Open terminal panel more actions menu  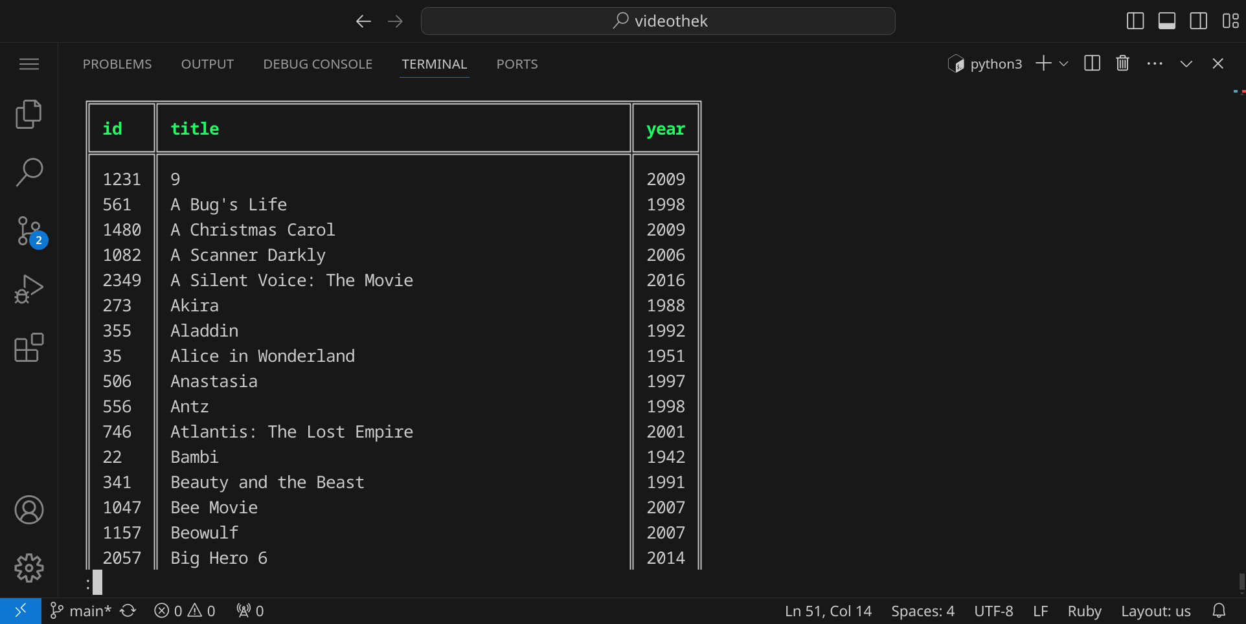[x=1154, y=63]
